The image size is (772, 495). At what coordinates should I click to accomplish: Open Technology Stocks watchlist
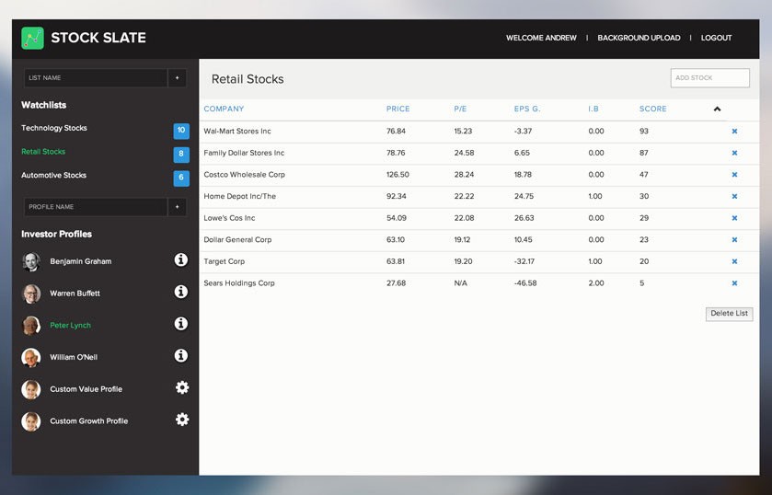point(54,128)
